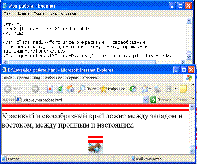Image resolution: width=197 pixels, height=164 pixels.
Task: Open Internet Explorer Файл menu
Action: (x=8, y=78)
